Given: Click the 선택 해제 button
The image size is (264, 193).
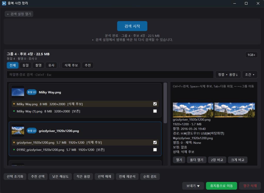Looking at the screenshot, I should coord(104,177).
